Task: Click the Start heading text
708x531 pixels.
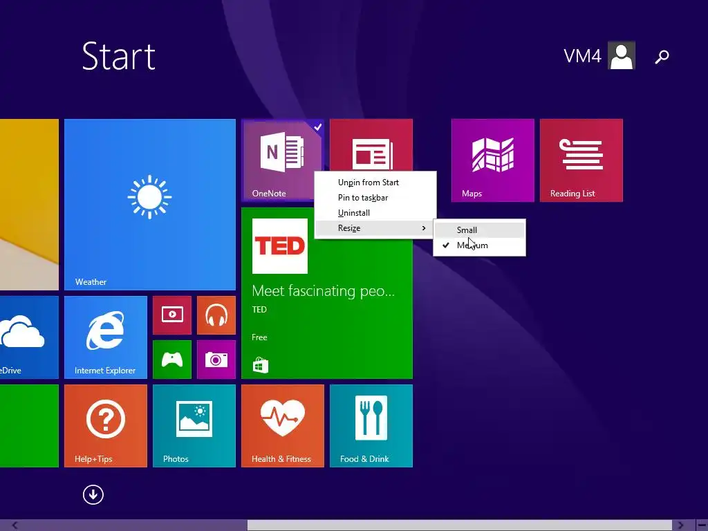Action: [119, 56]
